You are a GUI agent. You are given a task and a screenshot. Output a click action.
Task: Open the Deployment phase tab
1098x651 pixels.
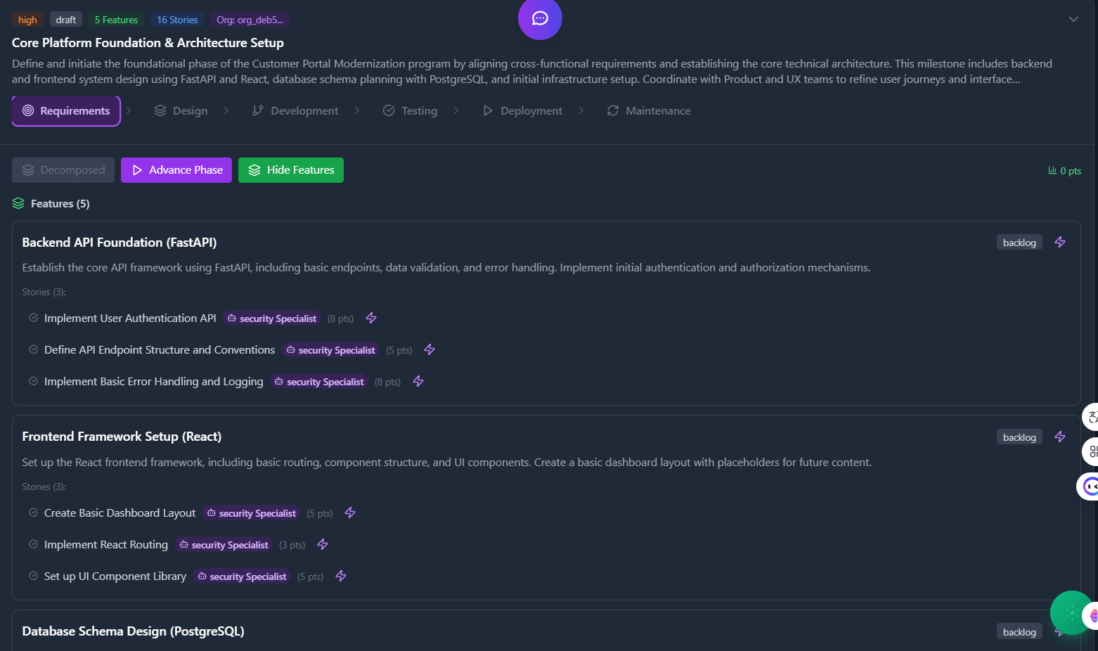[523, 111]
